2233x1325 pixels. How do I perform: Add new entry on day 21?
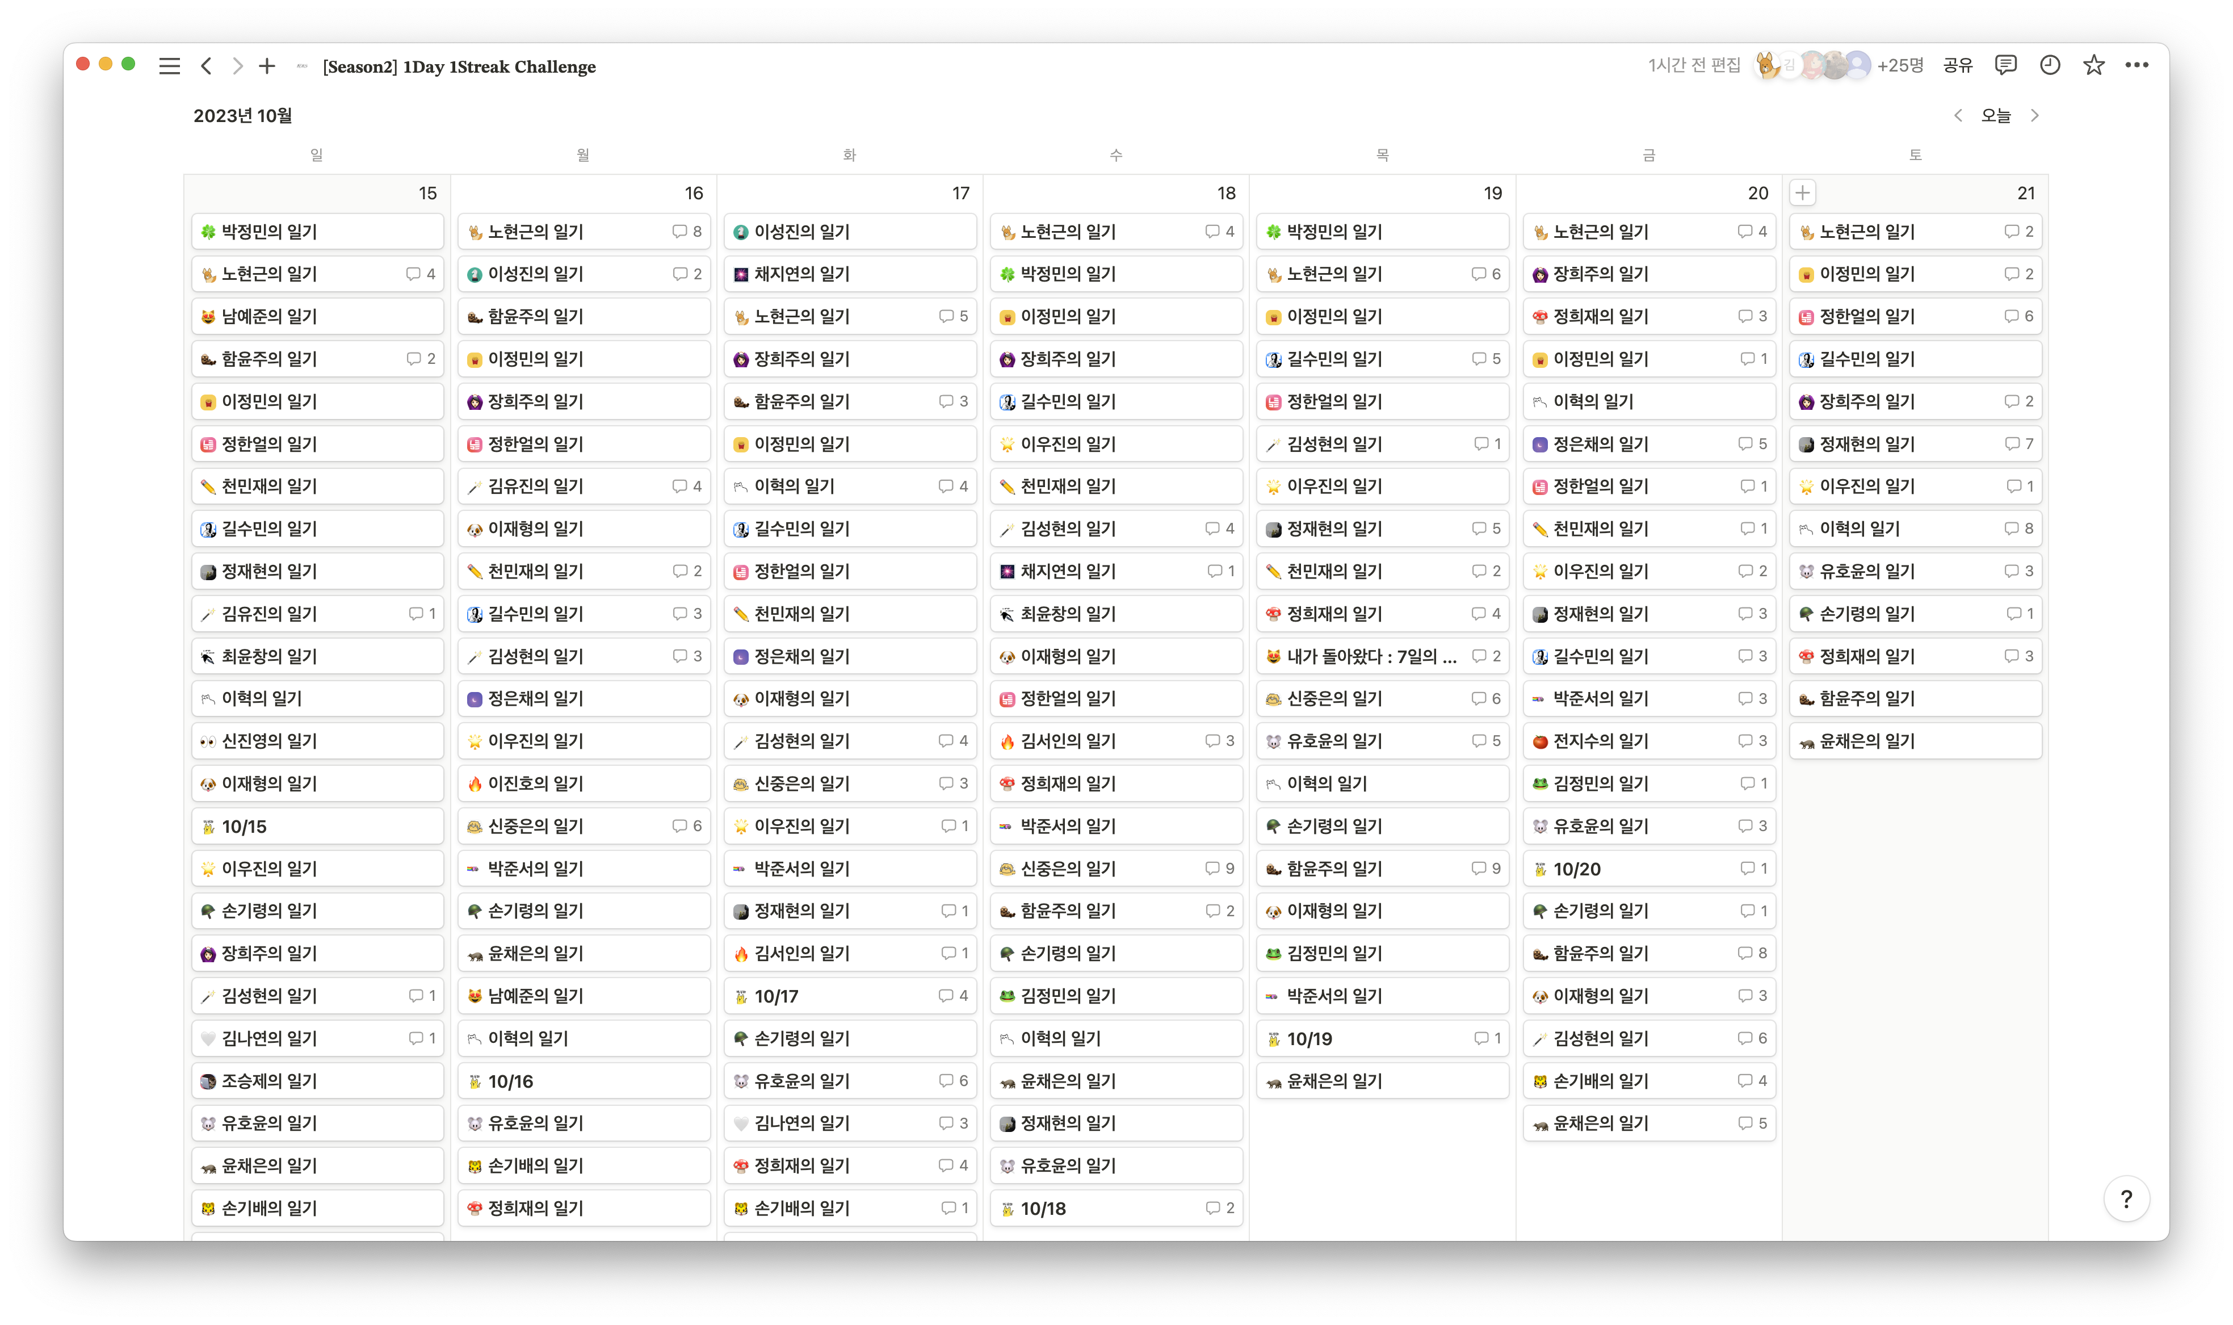(1803, 193)
